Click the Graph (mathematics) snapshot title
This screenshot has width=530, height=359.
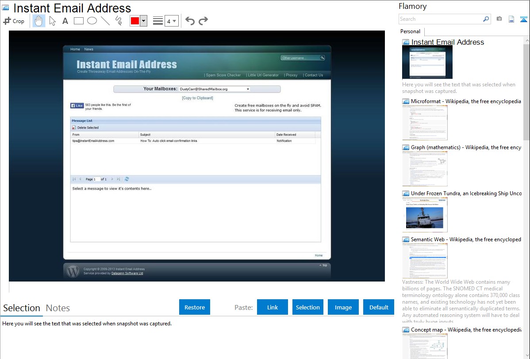coord(466,147)
